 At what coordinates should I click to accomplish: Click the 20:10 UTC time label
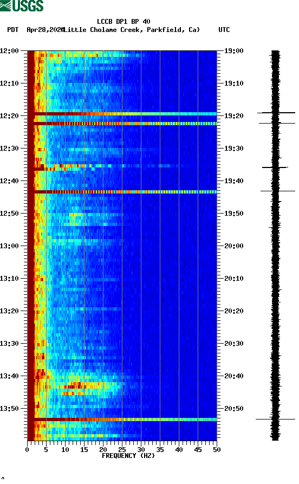[233, 279]
